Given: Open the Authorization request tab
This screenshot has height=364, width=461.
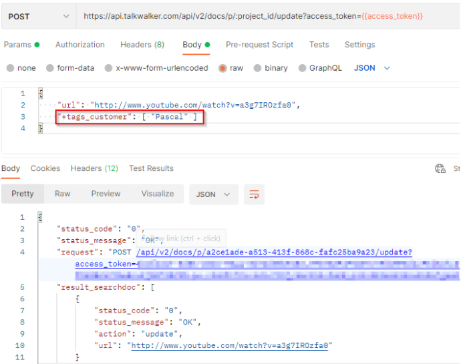Looking at the screenshot, I should pyautogui.click(x=80, y=45).
